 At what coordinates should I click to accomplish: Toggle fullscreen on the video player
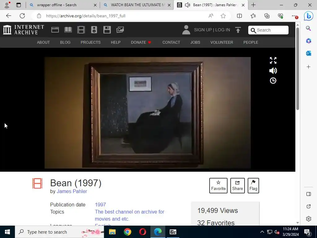[273, 60]
